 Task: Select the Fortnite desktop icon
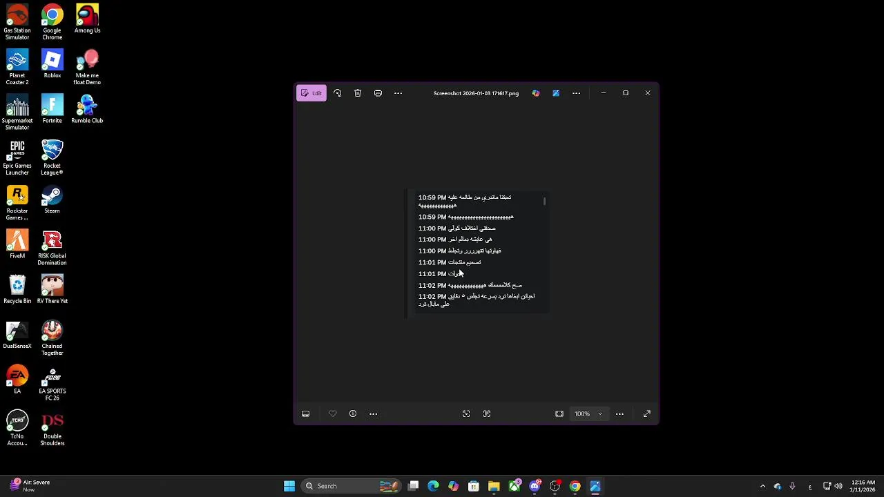[52, 108]
